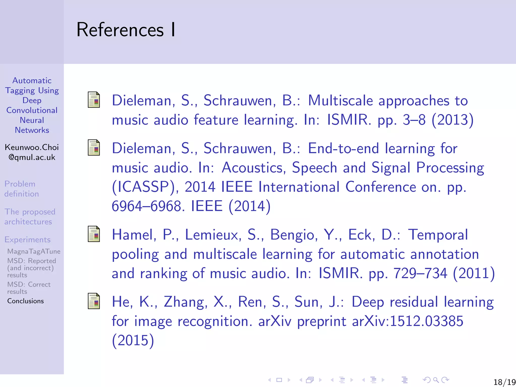This screenshot has width=516, height=387.
Task: Jump to the Experiments section
Action: click(x=27, y=240)
